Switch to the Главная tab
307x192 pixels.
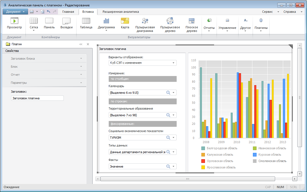[x=68, y=12]
